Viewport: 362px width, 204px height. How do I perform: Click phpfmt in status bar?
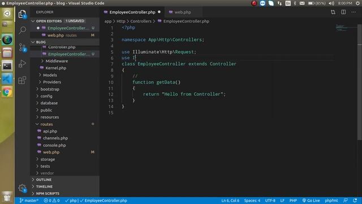(331, 201)
